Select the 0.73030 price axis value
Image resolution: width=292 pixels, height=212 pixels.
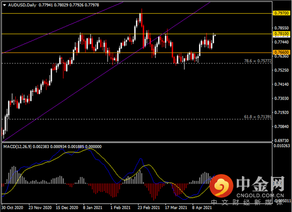[281, 99]
